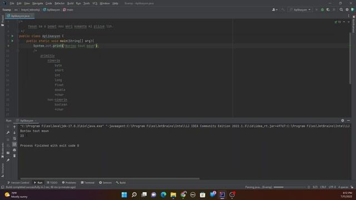Screen dimensions: 356x200
Task: Open the Version Control tool window
Action: point(18,183)
